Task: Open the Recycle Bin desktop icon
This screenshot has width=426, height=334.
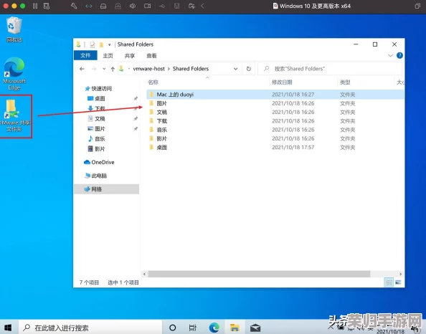Action: (14, 29)
